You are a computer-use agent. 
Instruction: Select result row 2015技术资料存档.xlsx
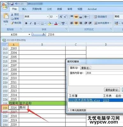coord(96,100)
